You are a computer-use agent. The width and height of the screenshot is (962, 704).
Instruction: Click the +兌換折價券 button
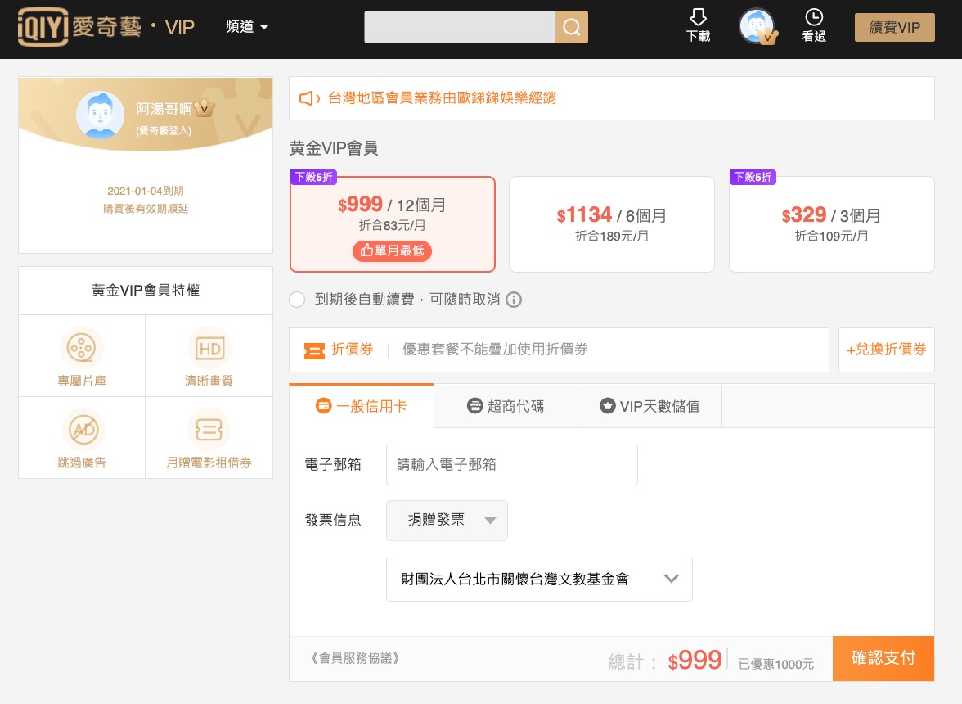point(886,350)
